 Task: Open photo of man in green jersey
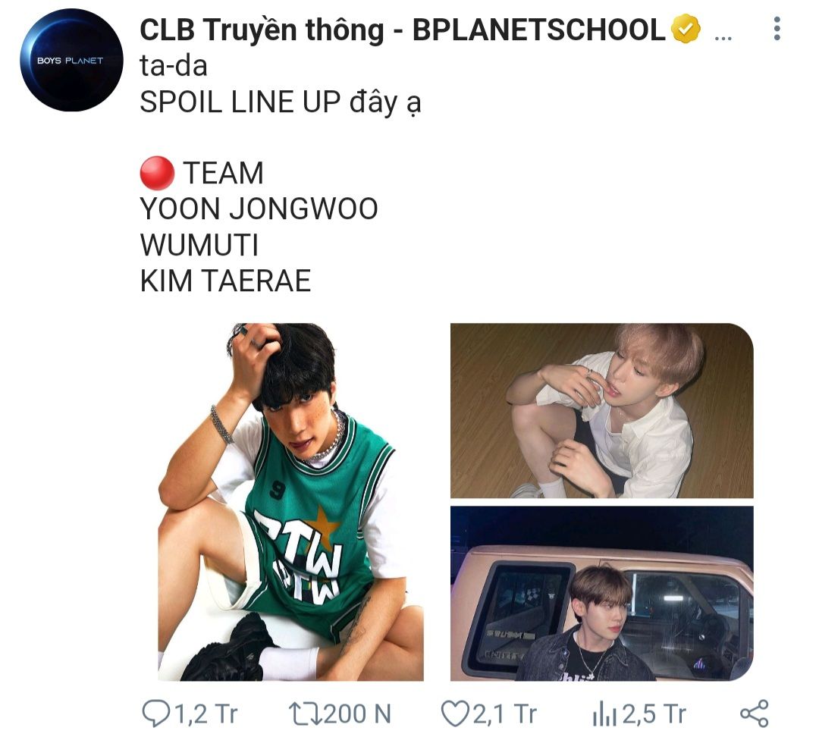point(291,501)
